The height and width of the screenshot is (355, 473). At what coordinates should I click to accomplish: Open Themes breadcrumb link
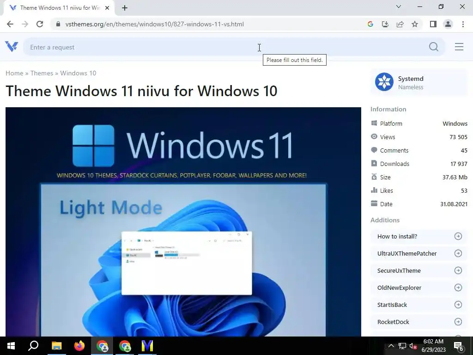42,73
